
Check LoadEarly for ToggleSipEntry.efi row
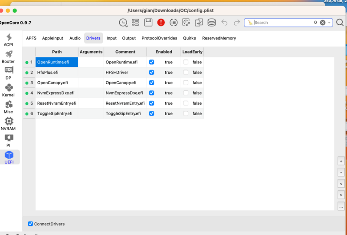(186, 113)
